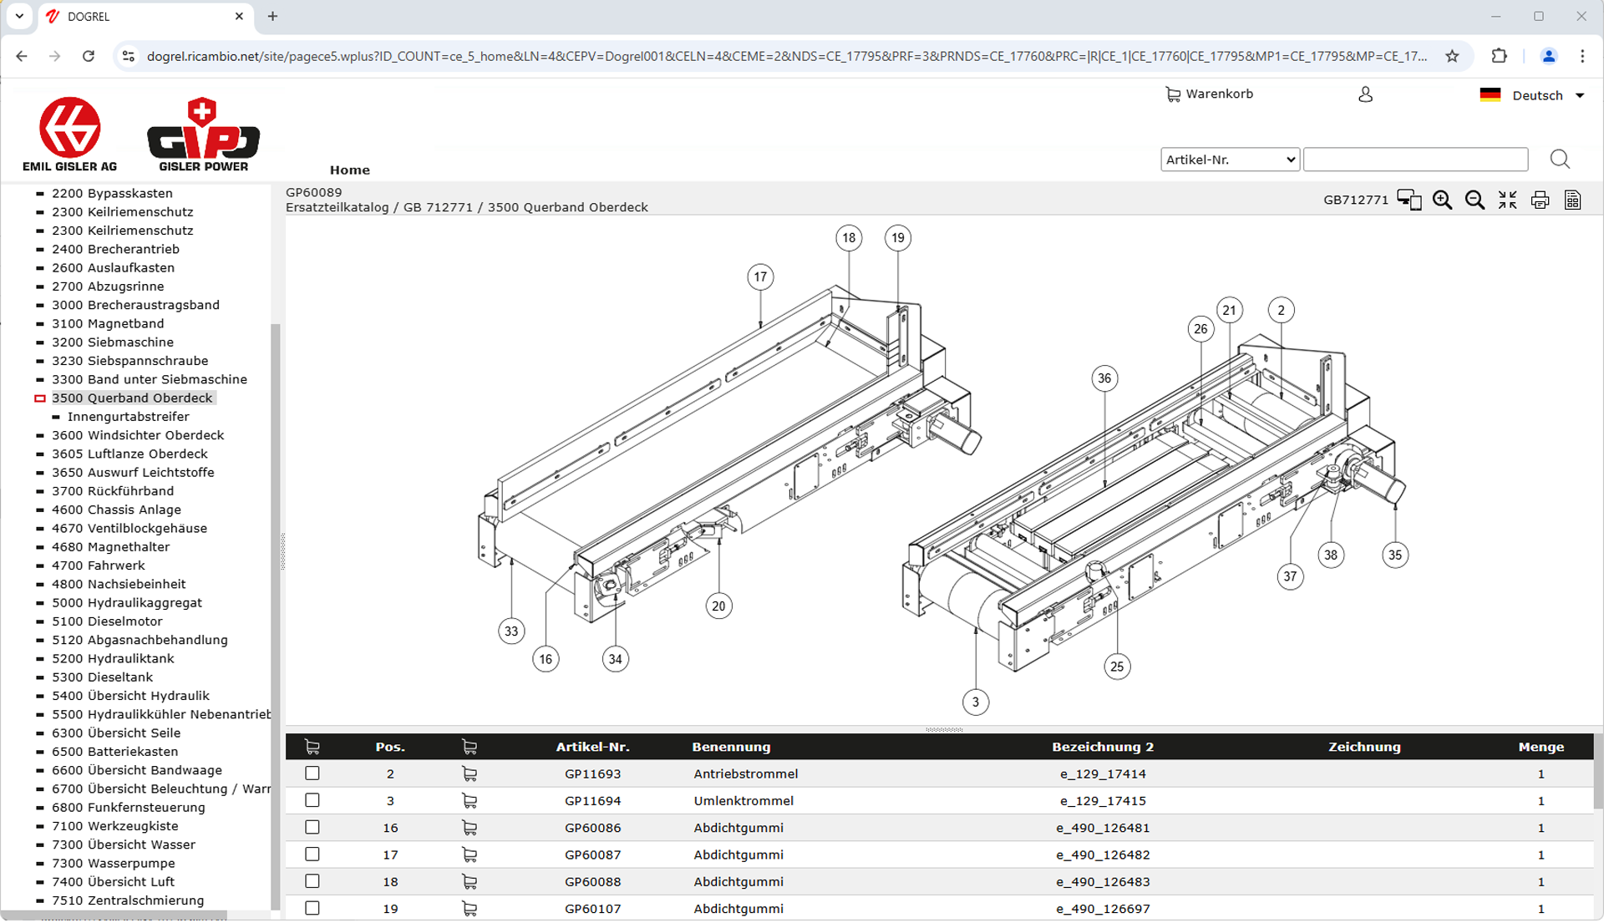1604x923 pixels.
Task: Zoom out of the parts drawing
Action: [x=1475, y=200]
